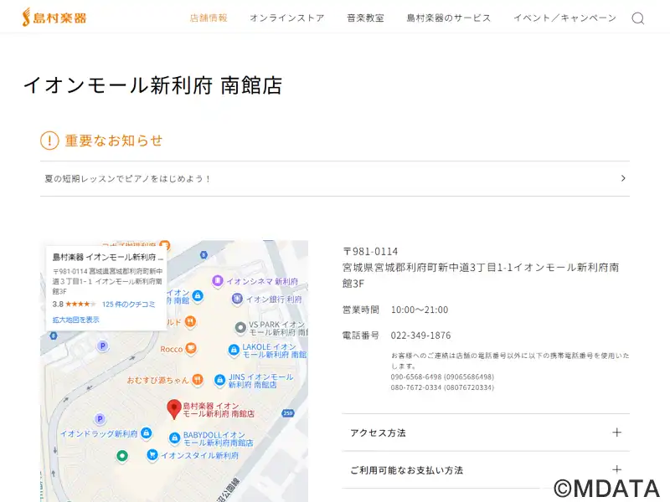
Task: Open the オンラインストア menu item
Action: point(287,18)
